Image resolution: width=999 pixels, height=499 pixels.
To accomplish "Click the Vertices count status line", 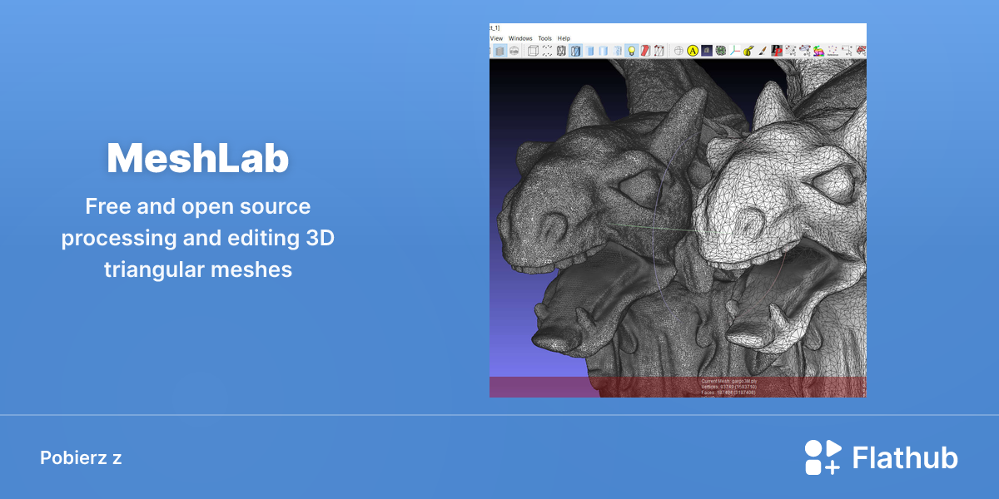I will point(729,387).
